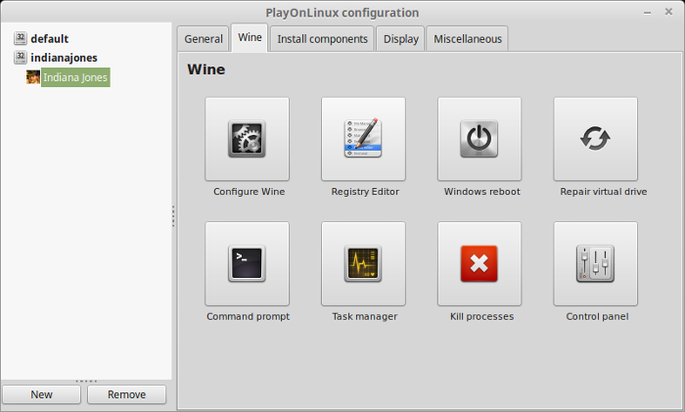Viewport: 685px width, 412px height.
Task: Click the Remove button
Action: (x=126, y=394)
